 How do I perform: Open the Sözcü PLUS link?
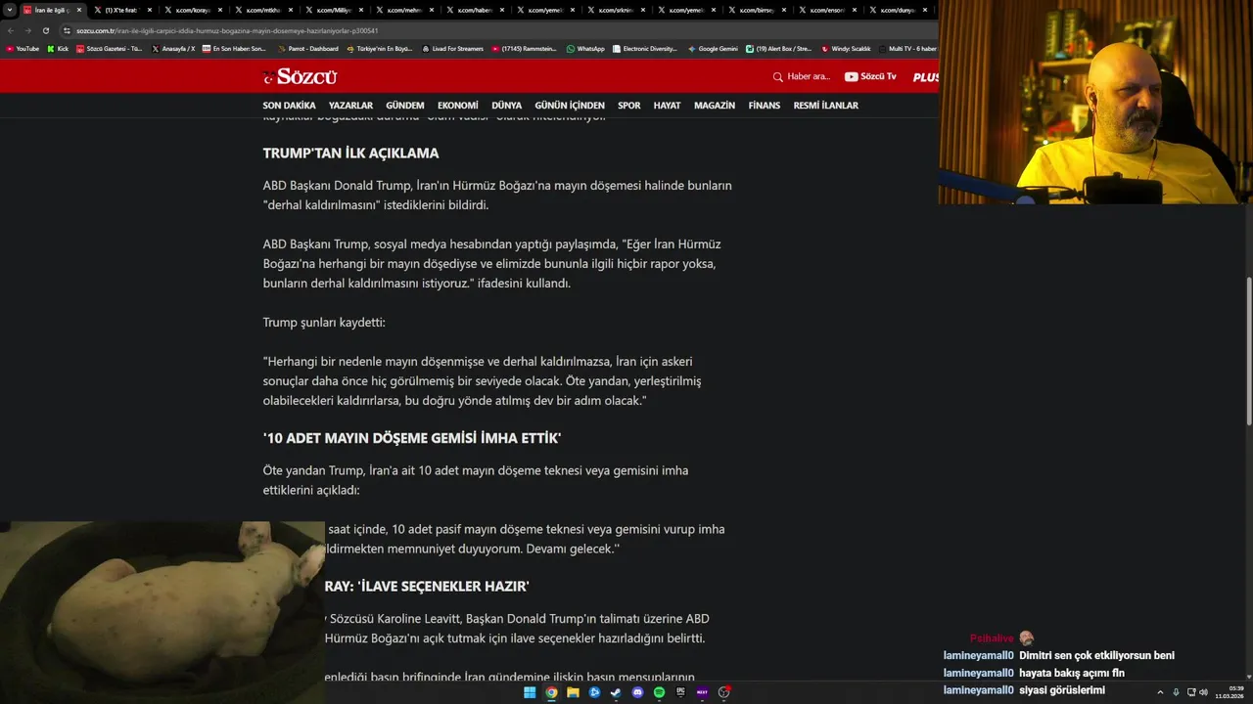point(925,76)
